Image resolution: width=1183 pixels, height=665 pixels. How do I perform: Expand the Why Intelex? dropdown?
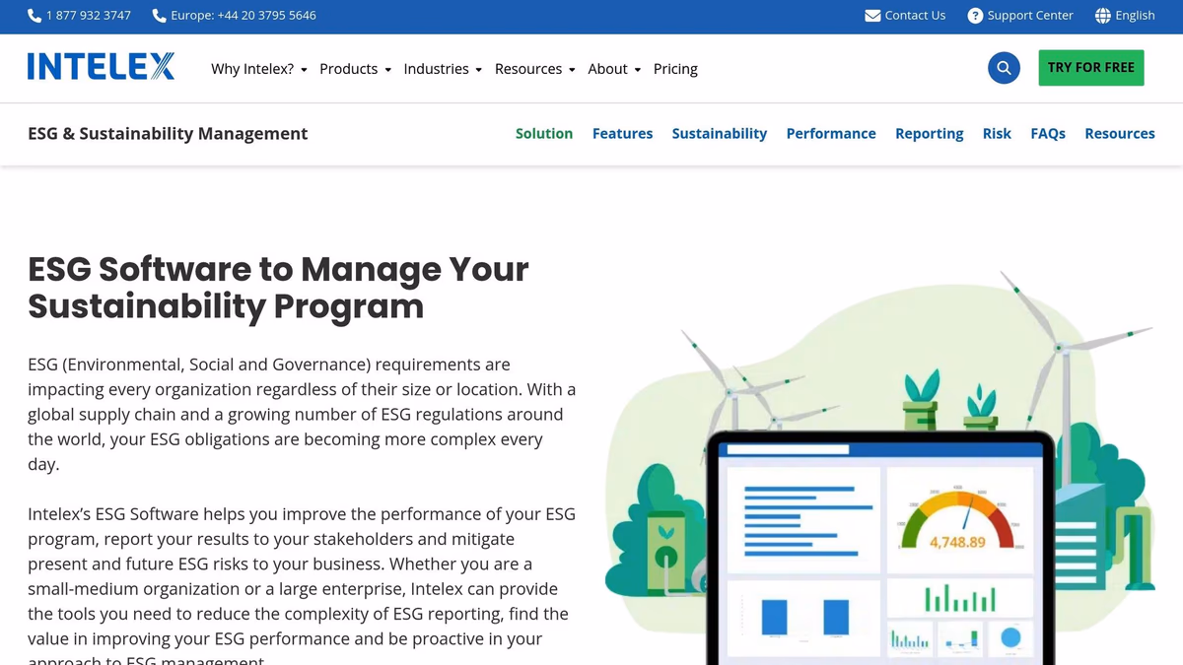[258, 69]
